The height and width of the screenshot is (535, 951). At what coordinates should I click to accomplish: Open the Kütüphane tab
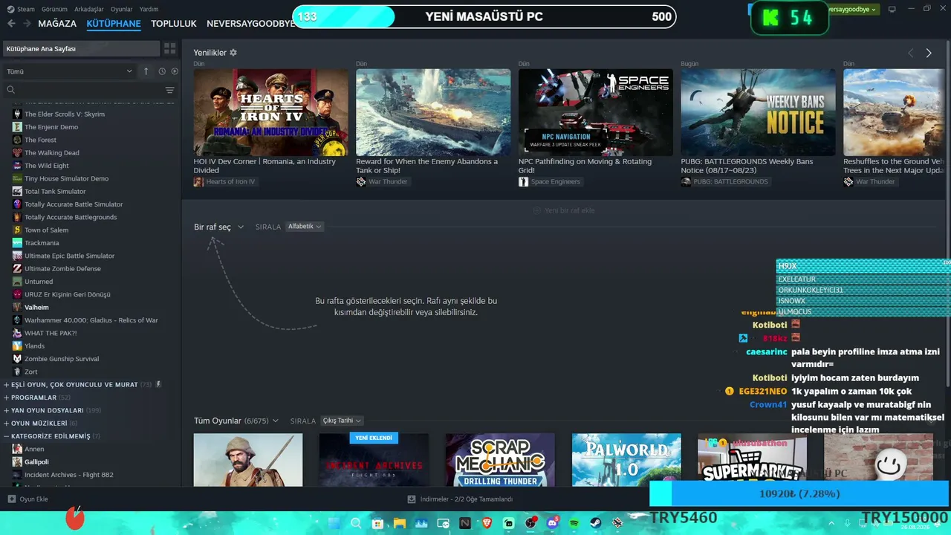click(114, 23)
